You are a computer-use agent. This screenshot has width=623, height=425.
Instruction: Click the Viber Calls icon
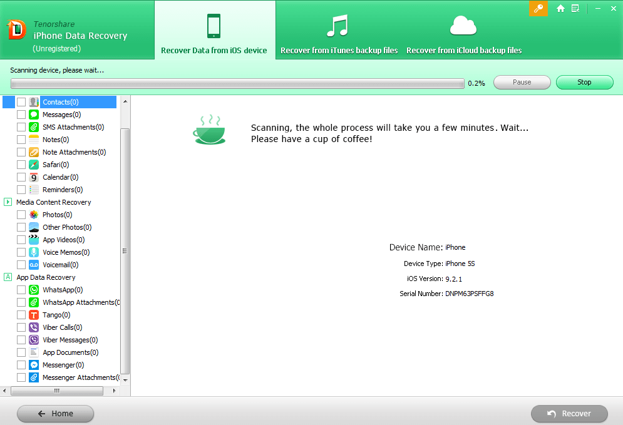pyautogui.click(x=34, y=327)
